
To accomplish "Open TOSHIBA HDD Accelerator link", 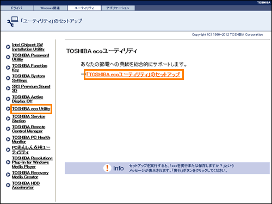I will tap(26, 186).
